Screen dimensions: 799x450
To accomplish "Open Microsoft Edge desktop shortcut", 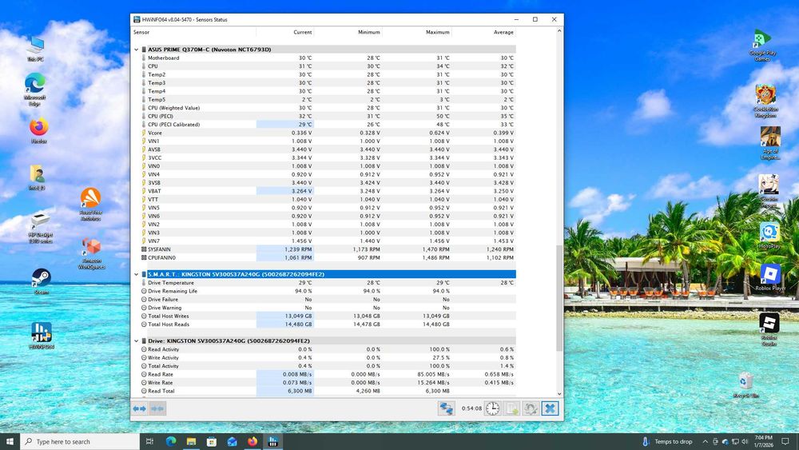I will pyautogui.click(x=34, y=90).
